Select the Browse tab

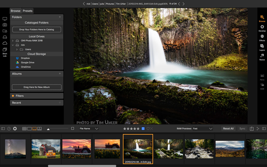(x=15, y=11)
